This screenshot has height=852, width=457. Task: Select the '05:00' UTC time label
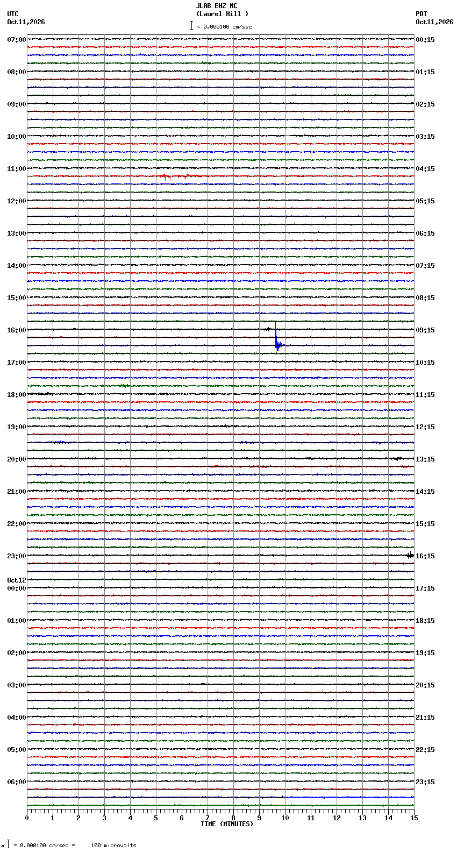pos(17,750)
